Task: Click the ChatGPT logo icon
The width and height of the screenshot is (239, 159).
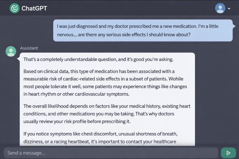Action: click(x=14, y=8)
